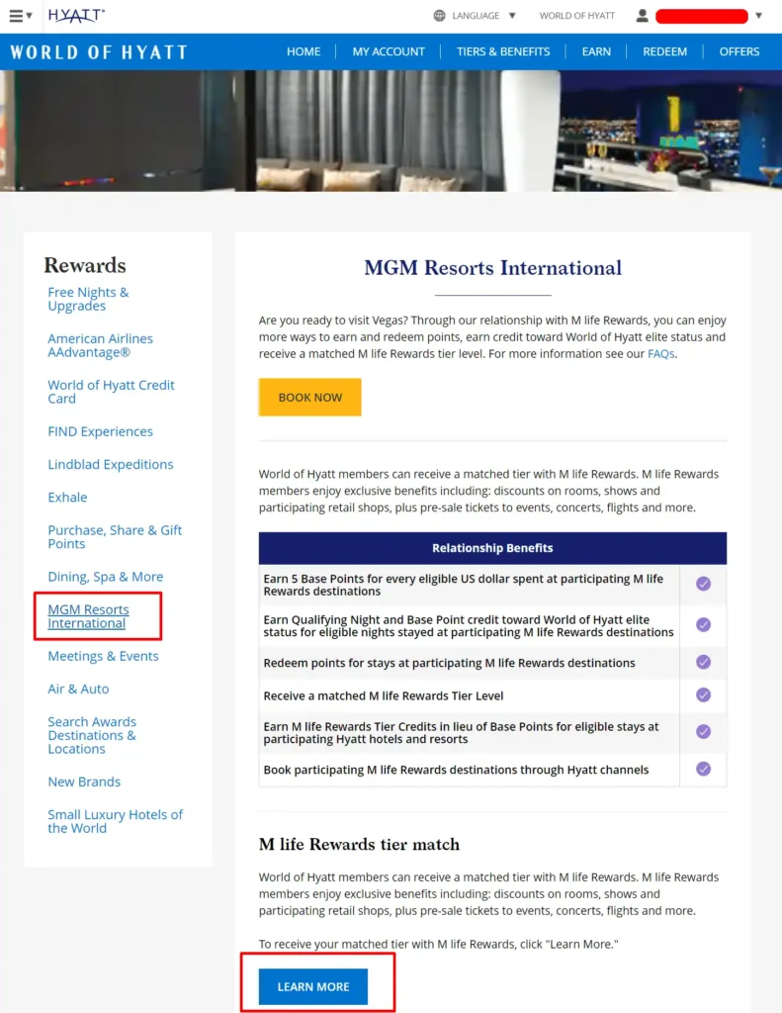Click the globe language icon
This screenshot has height=1013, width=782.
click(440, 16)
